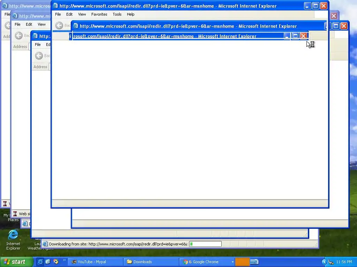Close the small window next to mouse cursor

pyautogui.click(x=303, y=36)
